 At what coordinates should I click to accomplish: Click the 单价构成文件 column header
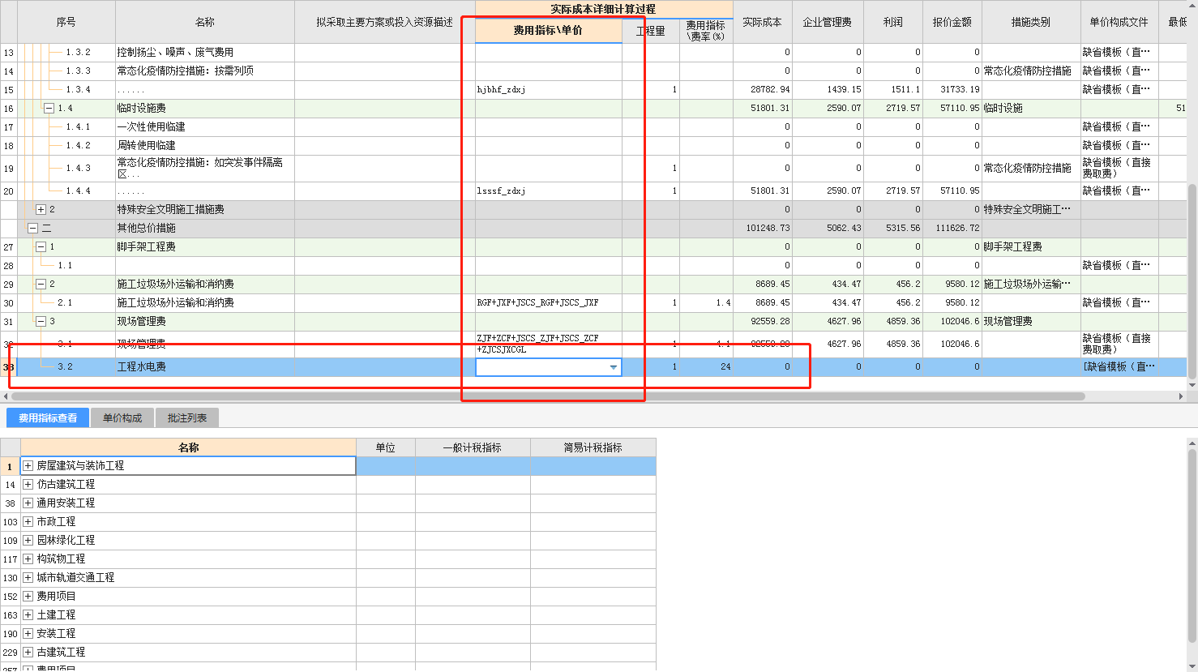[x=1119, y=23]
